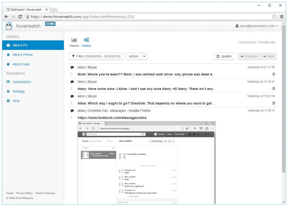288x207 pixels.
Task: Click the browser back arrow
Action: point(6,17)
